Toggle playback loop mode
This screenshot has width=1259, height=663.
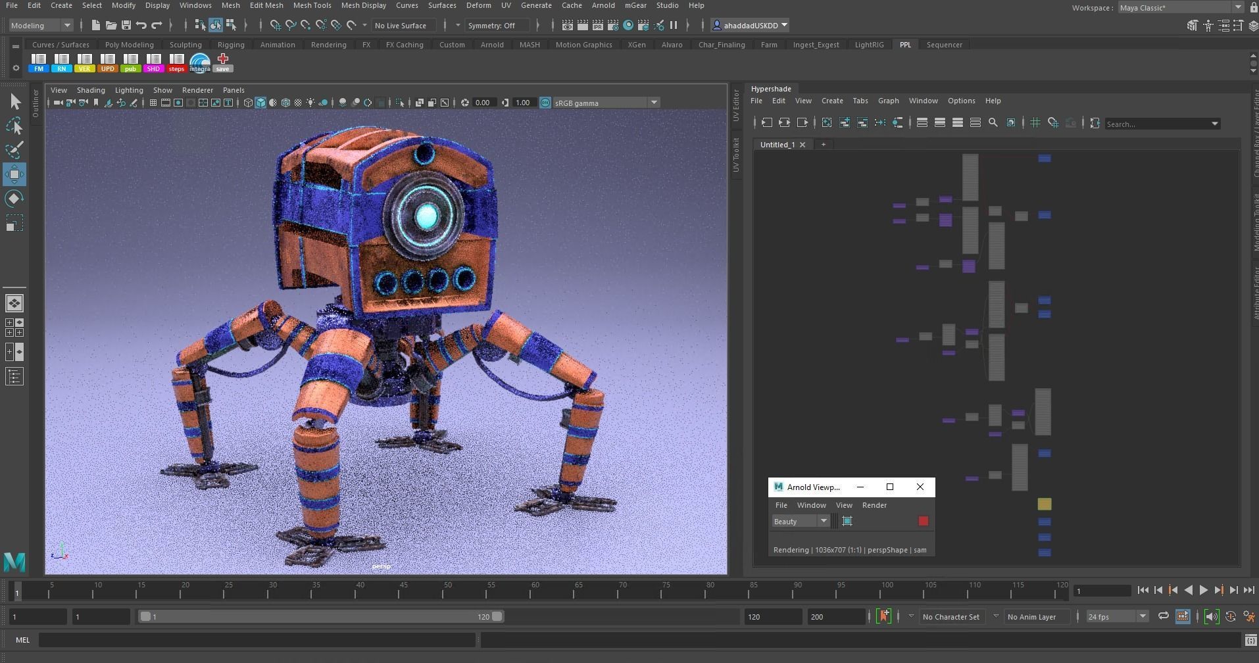[1163, 617]
